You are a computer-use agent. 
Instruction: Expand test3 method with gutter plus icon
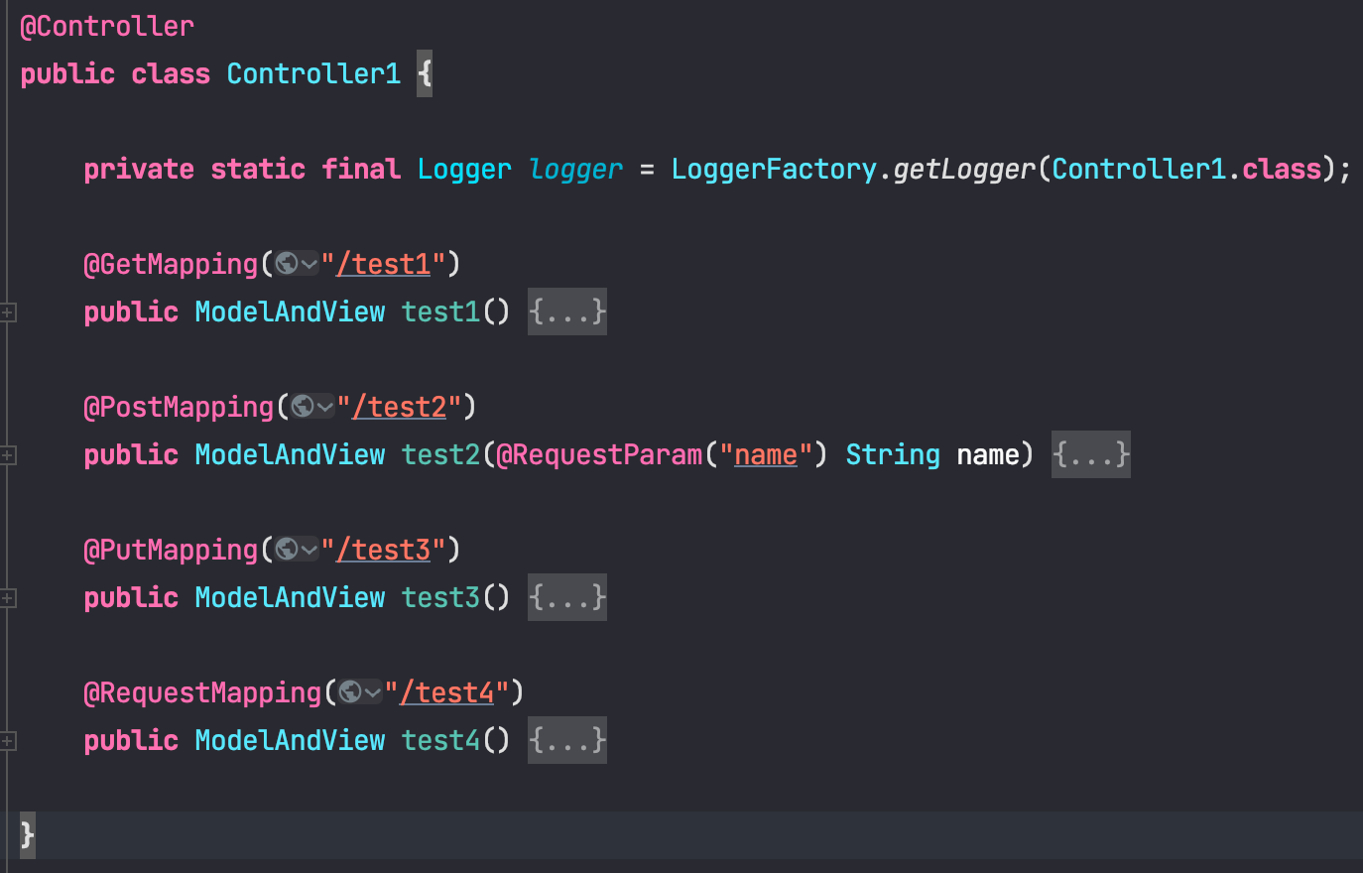7,598
